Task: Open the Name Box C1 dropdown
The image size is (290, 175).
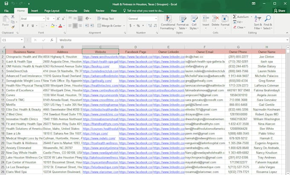Action: coord(22,40)
